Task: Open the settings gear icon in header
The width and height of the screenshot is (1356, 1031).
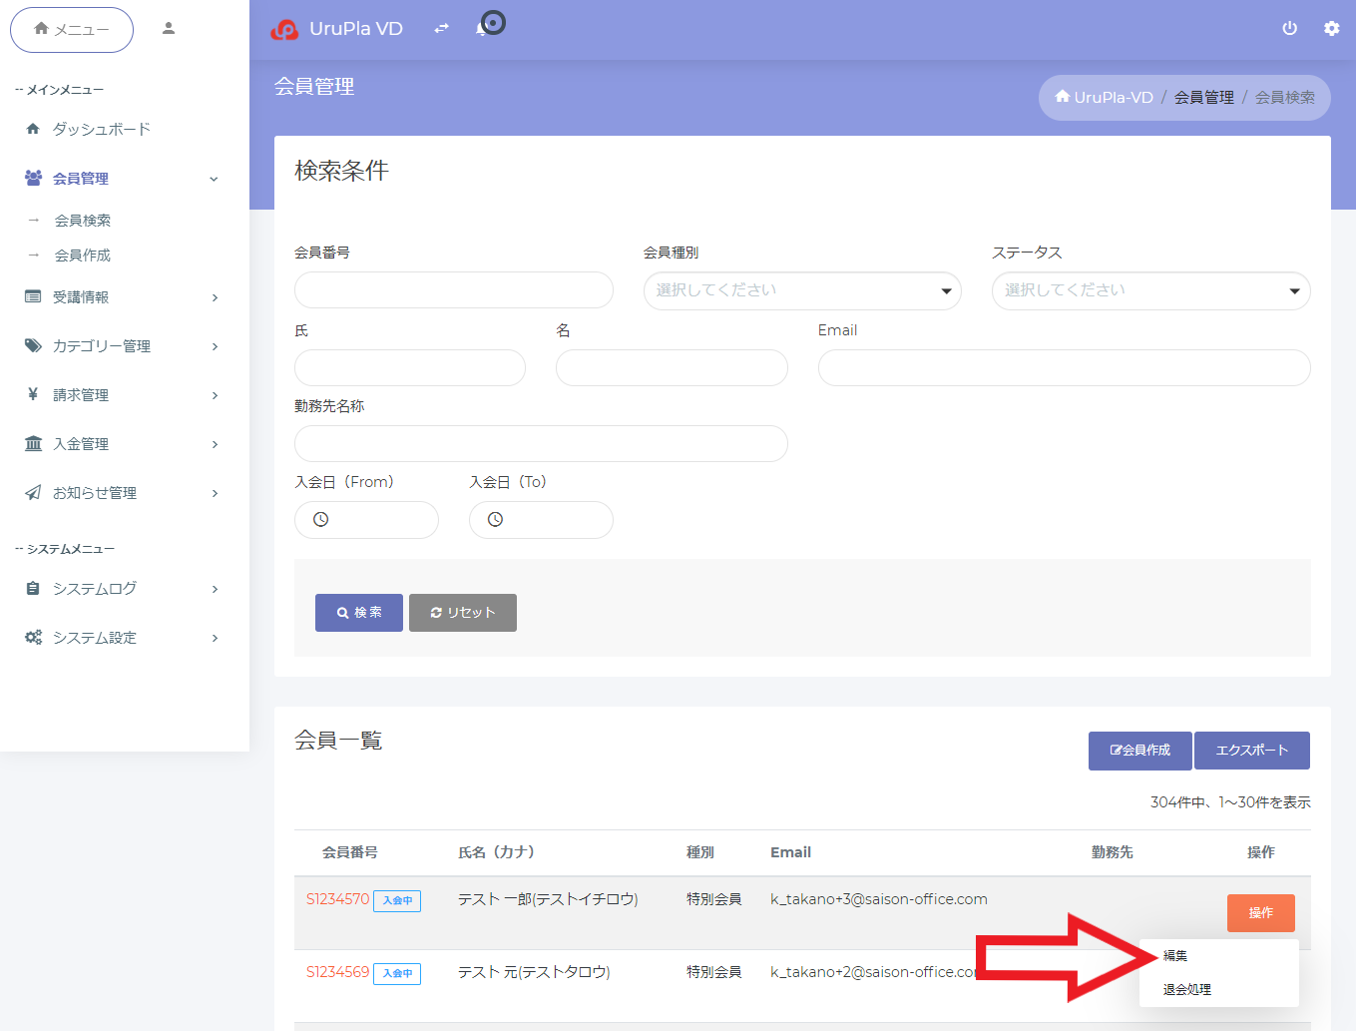Action: 1331,29
